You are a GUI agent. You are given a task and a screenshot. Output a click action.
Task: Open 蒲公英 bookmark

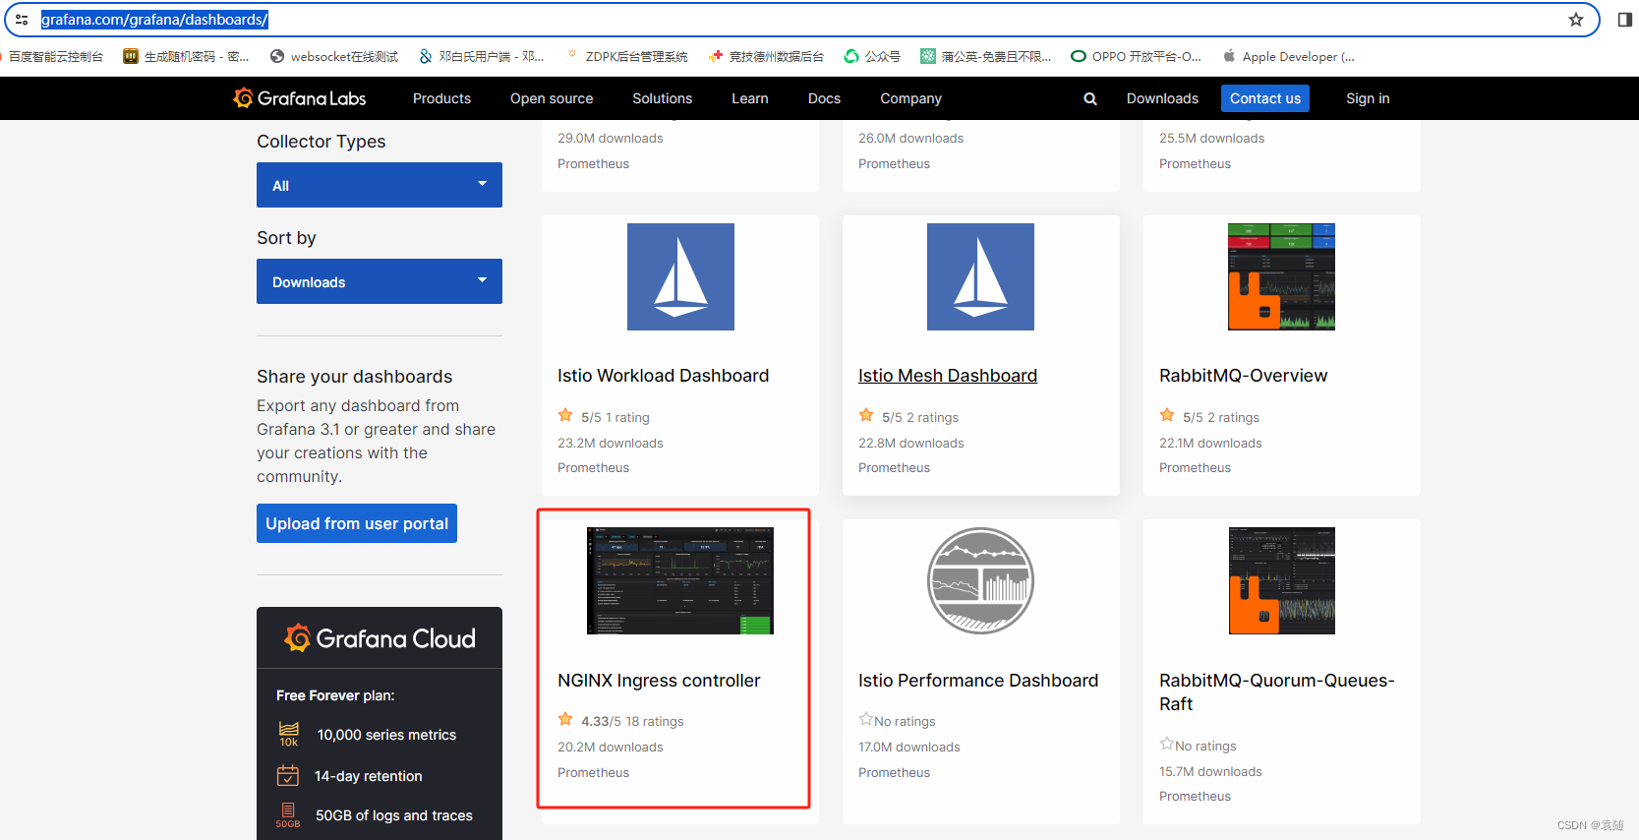[986, 56]
